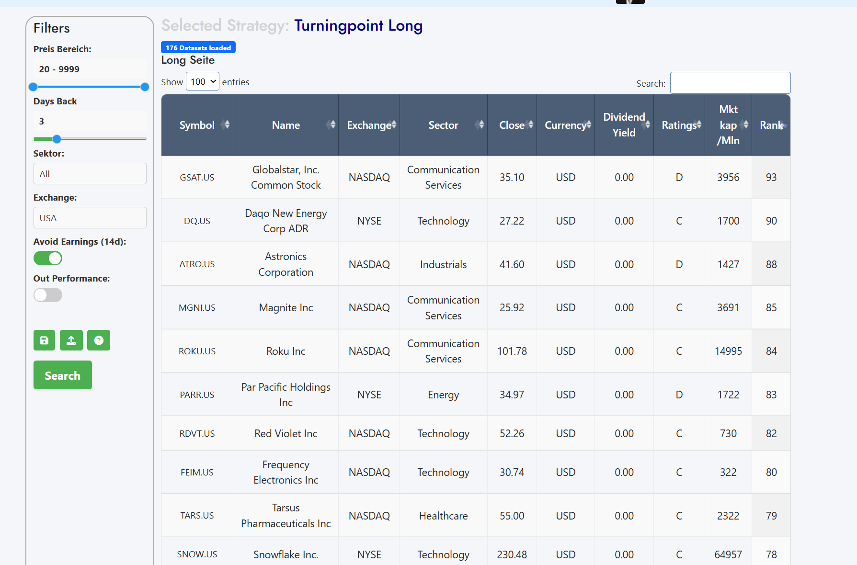Disable the Avoid Earnings toggle

click(48, 258)
